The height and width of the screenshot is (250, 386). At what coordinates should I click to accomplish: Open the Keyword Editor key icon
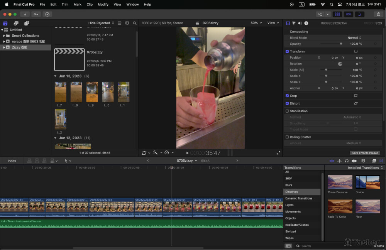coord(36,14)
